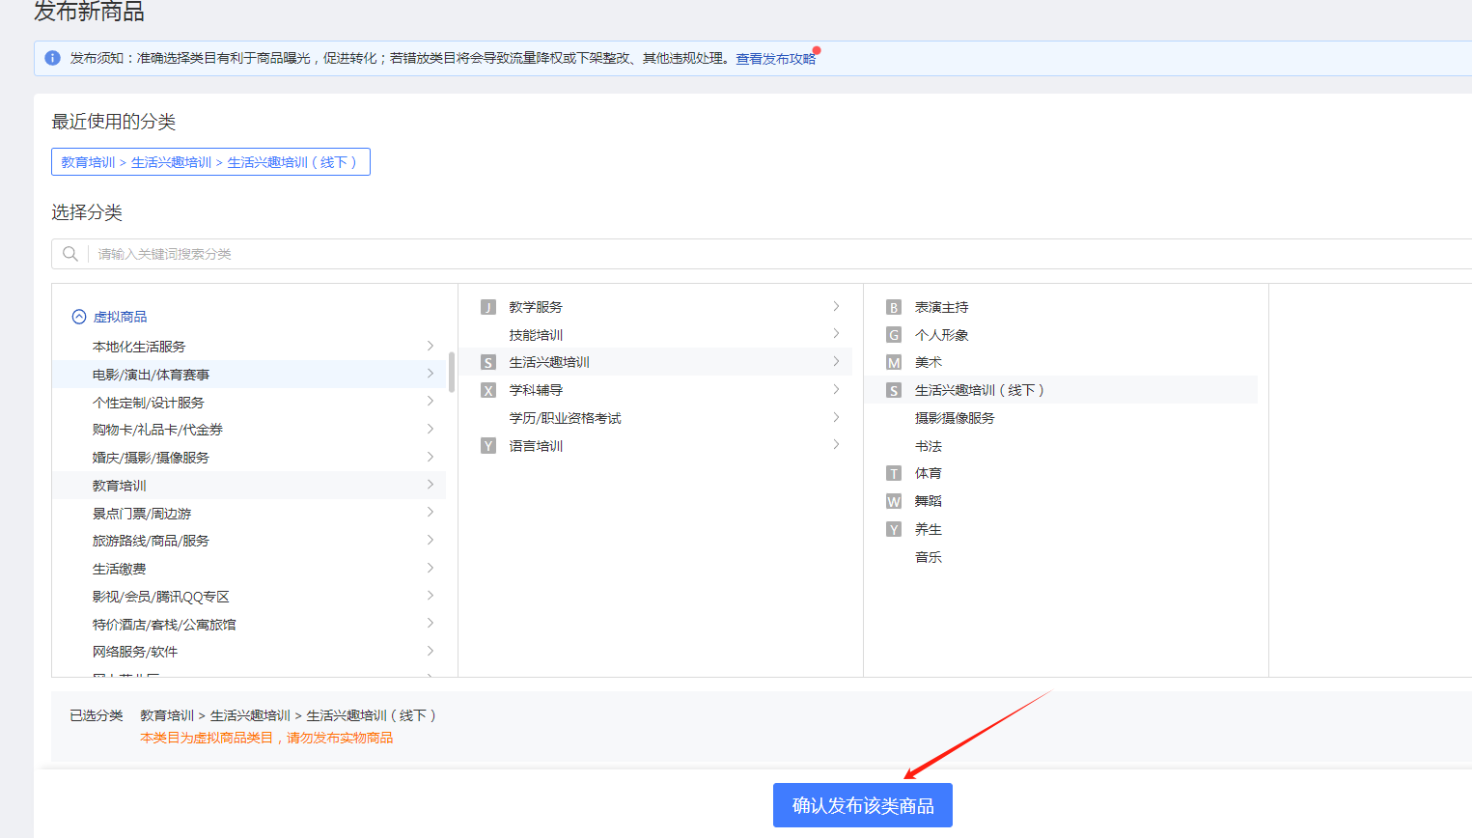Expand 教学服务 chevron arrow
Image resolution: width=1472 pixels, height=838 pixels.
pyautogui.click(x=836, y=306)
